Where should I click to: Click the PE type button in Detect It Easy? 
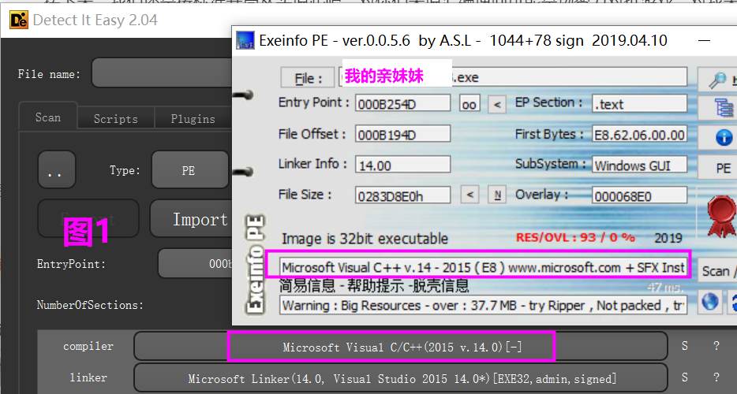pyautogui.click(x=189, y=170)
